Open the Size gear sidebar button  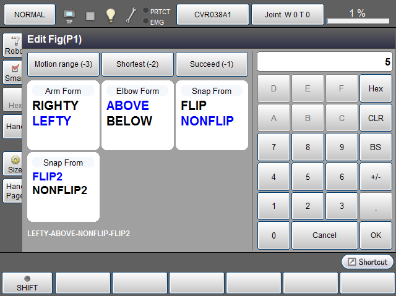tap(14, 163)
